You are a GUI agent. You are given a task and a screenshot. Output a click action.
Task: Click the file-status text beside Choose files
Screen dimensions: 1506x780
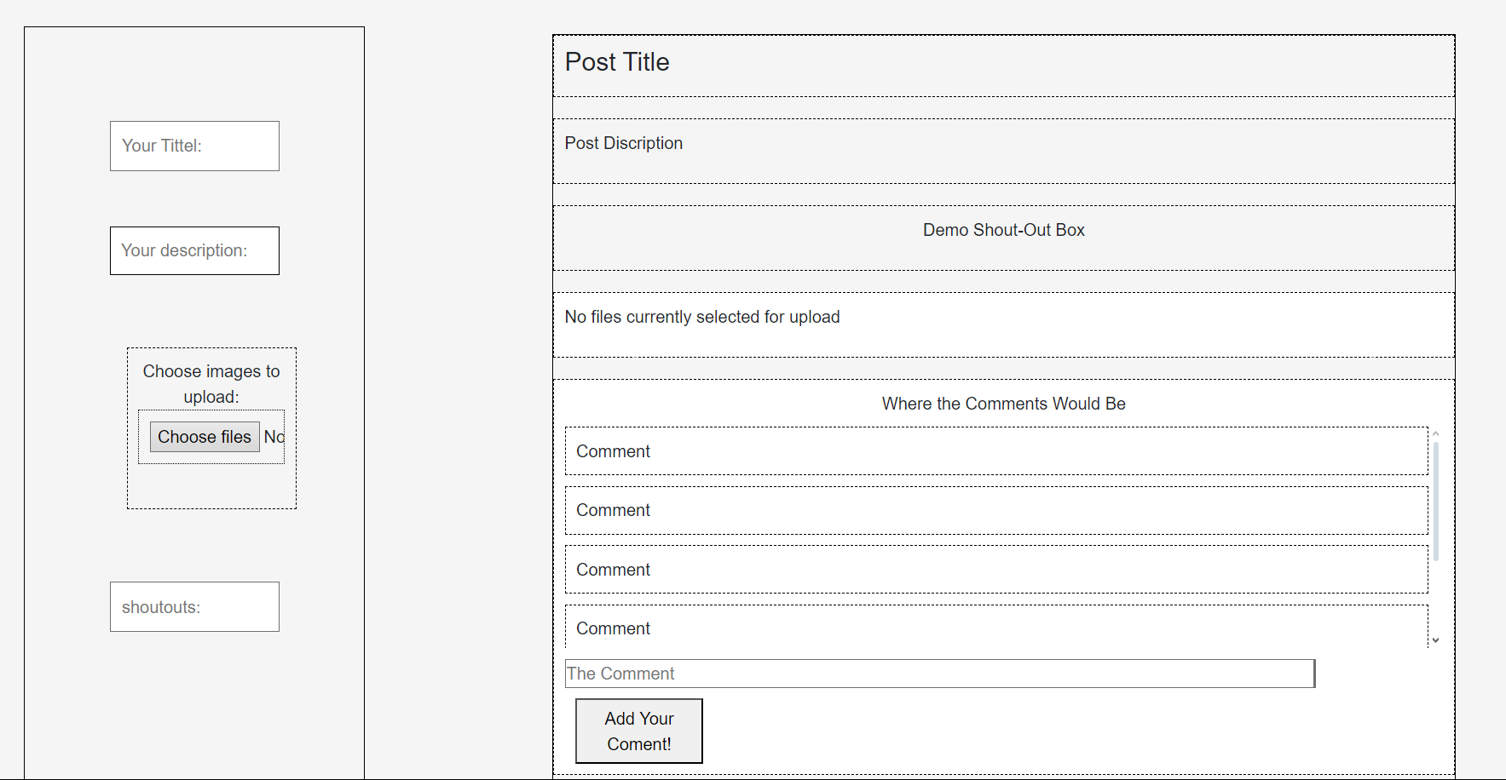(274, 437)
